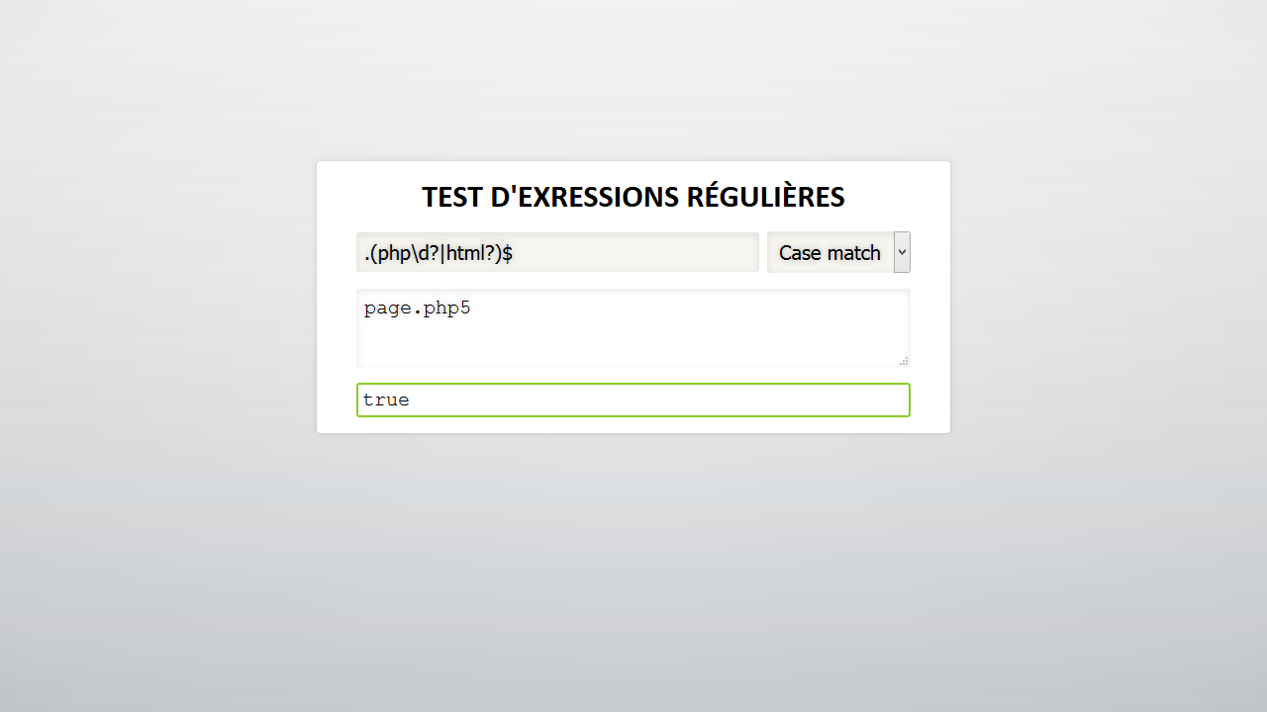Image resolution: width=1267 pixels, height=712 pixels.
Task: Click the dropdown arrow next to Case match
Action: pos(901,252)
